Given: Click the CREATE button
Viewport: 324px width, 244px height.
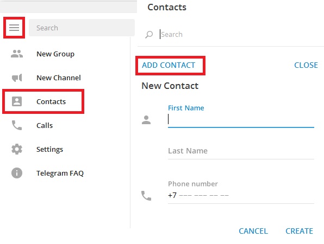Looking at the screenshot, I should (299, 231).
